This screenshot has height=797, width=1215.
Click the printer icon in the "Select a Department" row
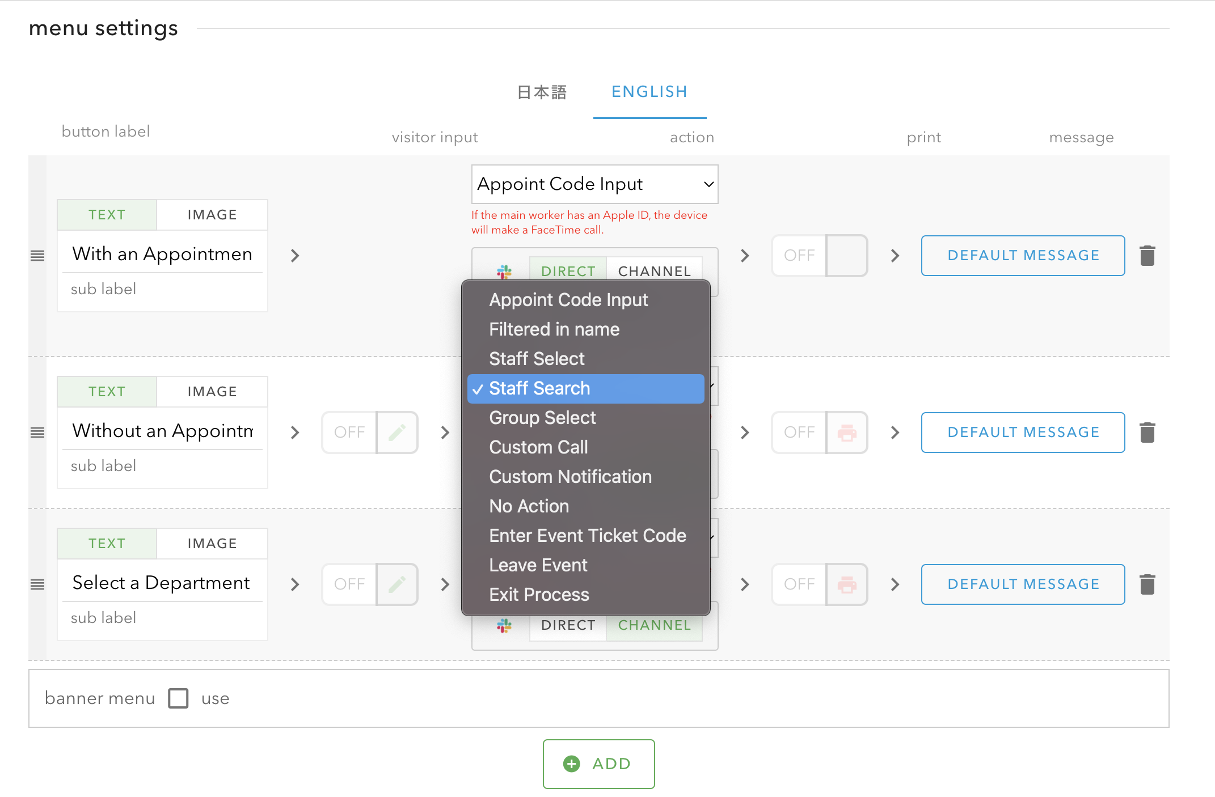[x=847, y=584]
